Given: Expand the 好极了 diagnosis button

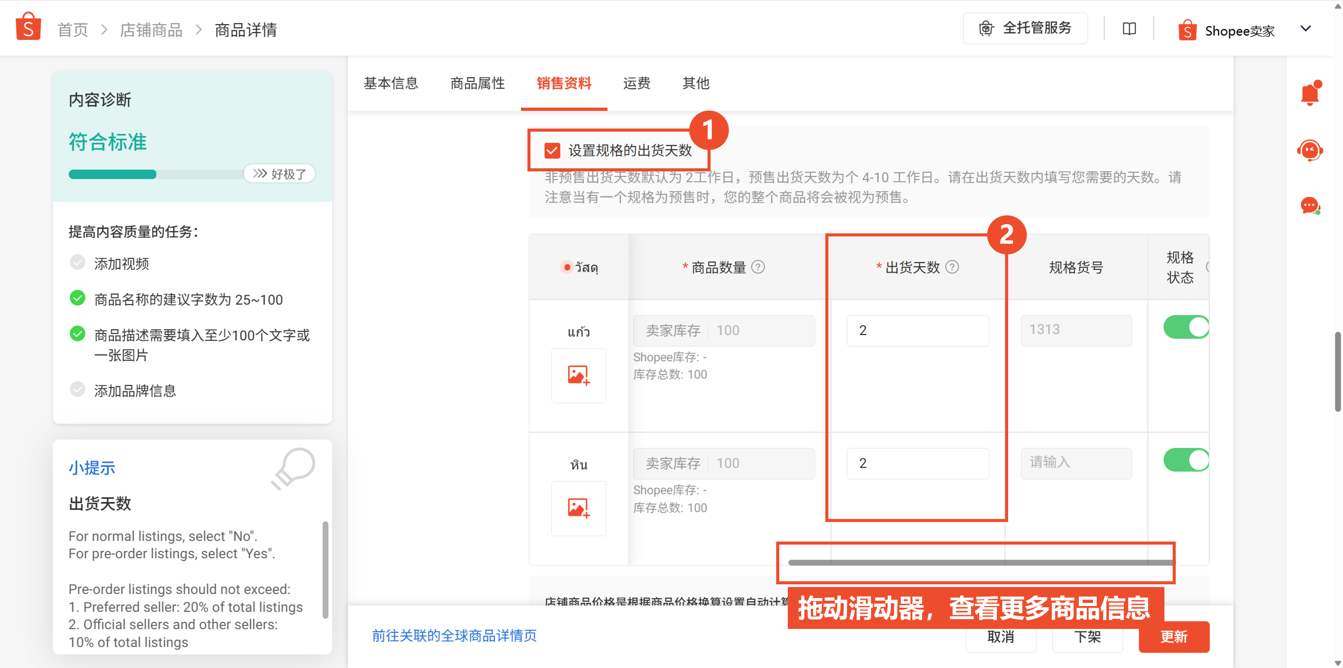Looking at the screenshot, I should tap(280, 174).
